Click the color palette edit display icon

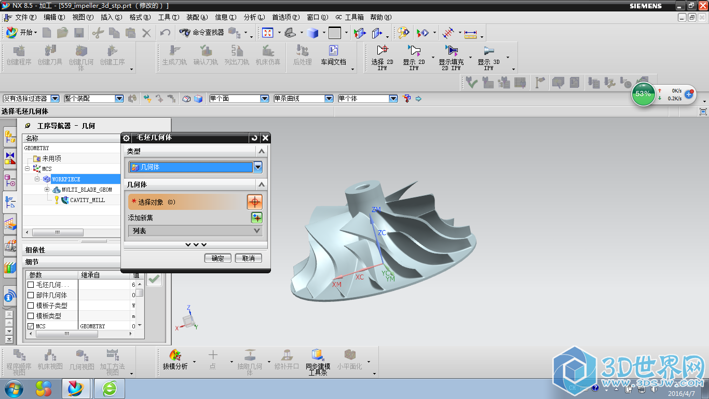pos(403,33)
